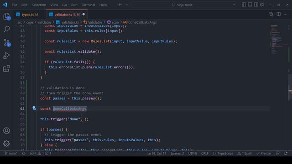The height and width of the screenshot is (164, 292).
Task: Click the 1 Spell status item
Action: point(245,154)
